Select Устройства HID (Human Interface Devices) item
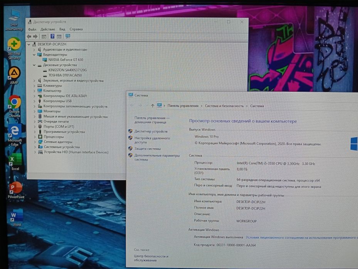Viewport: 358px width, 269px height. tap(76, 152)
